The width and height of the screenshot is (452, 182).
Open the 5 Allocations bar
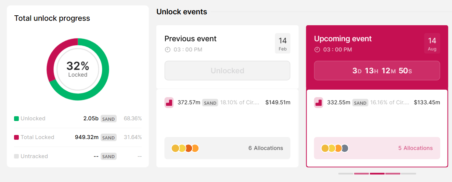click(x=377, y=148)
